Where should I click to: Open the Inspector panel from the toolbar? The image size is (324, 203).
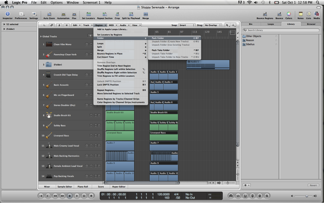[7, 14]
